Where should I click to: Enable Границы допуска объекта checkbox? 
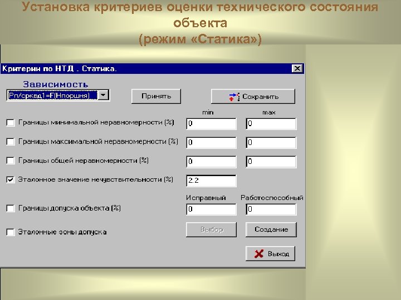[11, 208]
